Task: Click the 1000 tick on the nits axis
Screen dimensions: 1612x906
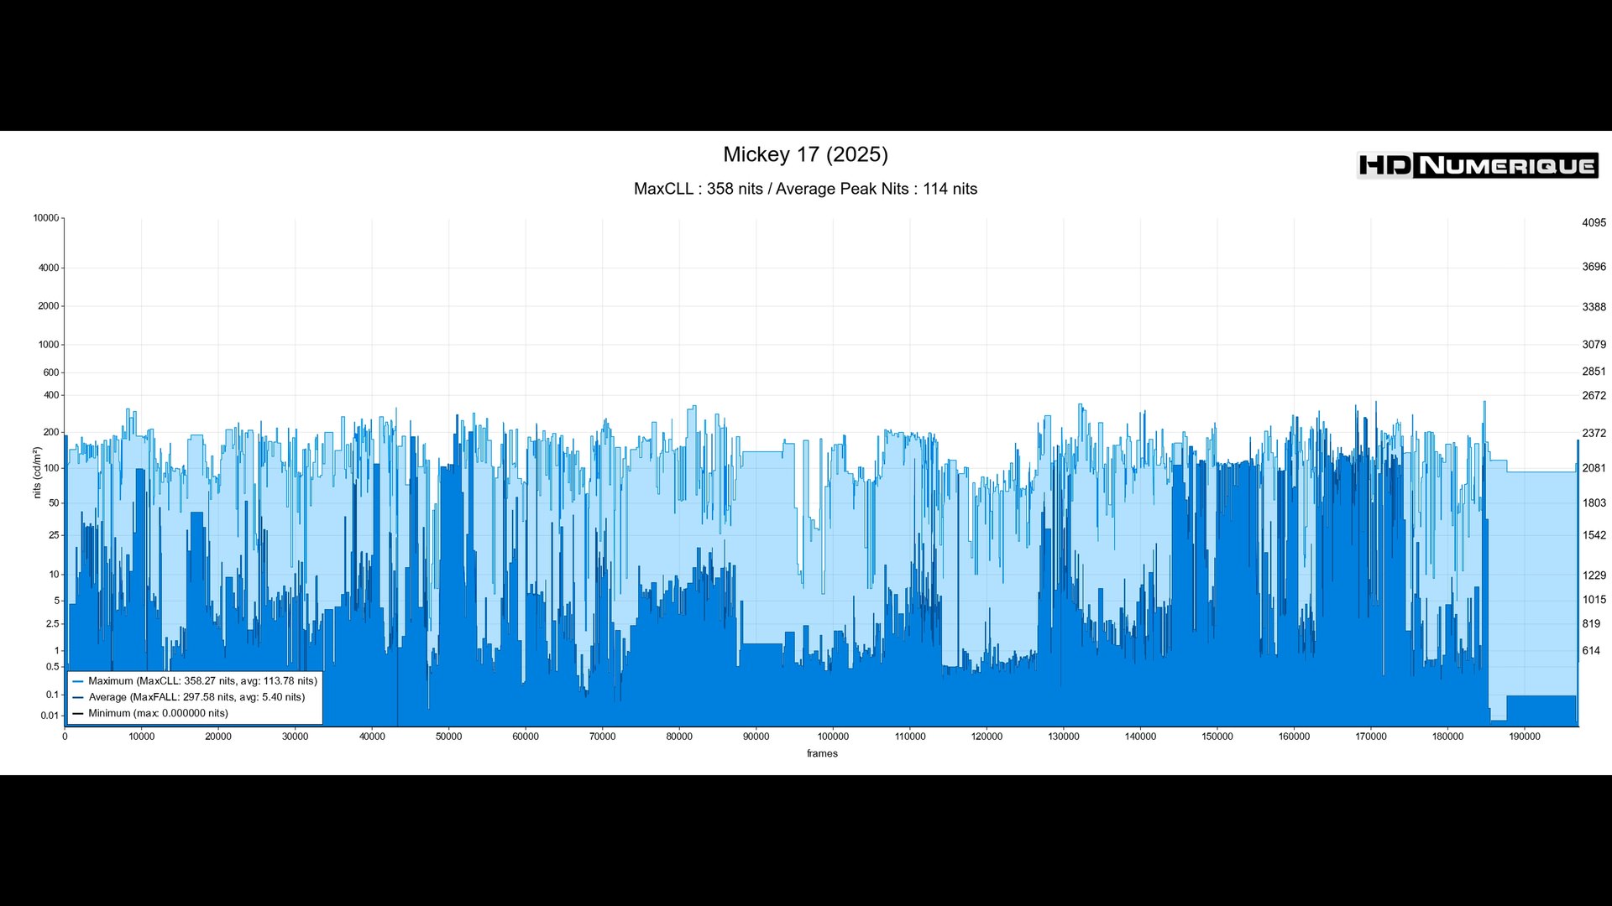Action: (49, 345)
